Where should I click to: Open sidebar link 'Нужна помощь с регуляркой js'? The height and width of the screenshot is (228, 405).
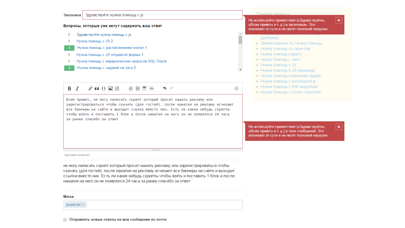[x=288, y=81]
